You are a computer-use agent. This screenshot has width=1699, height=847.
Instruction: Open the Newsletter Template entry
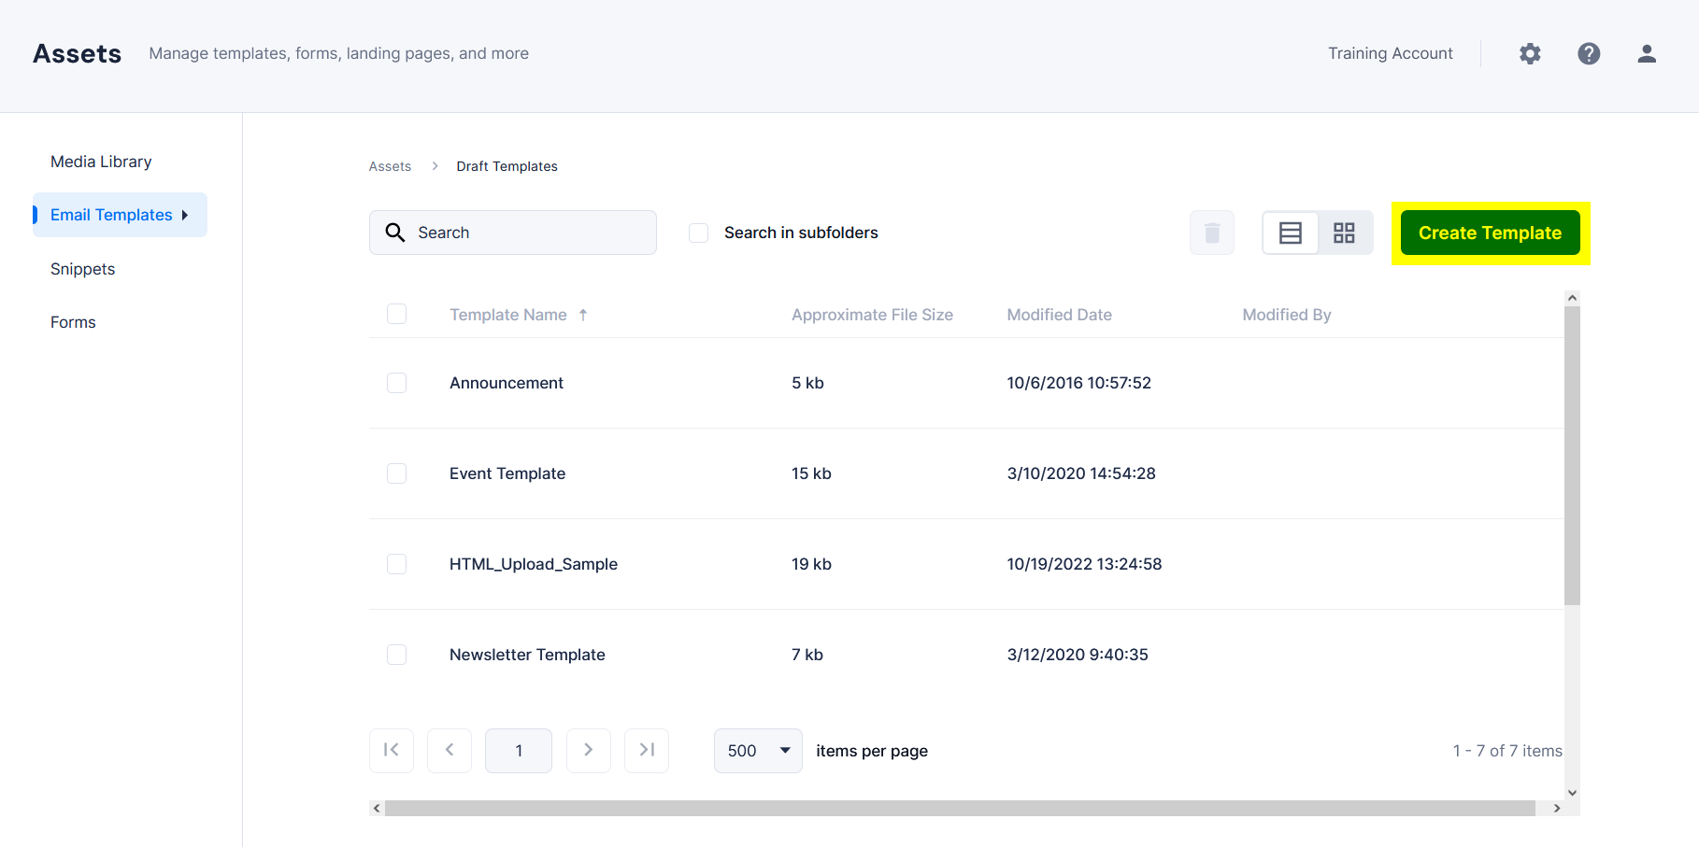[x=527, y=655]
